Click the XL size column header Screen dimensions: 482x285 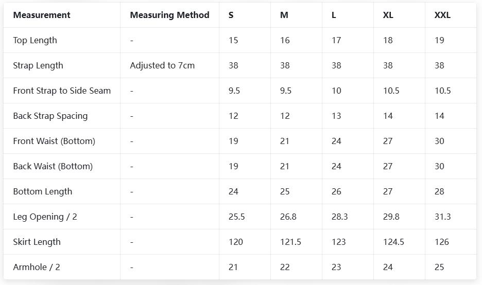tap(388, 15)
